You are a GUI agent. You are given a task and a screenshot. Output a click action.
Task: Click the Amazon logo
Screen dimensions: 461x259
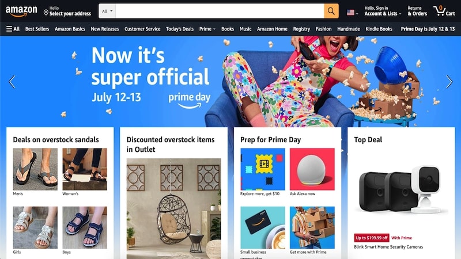[21, 11]
